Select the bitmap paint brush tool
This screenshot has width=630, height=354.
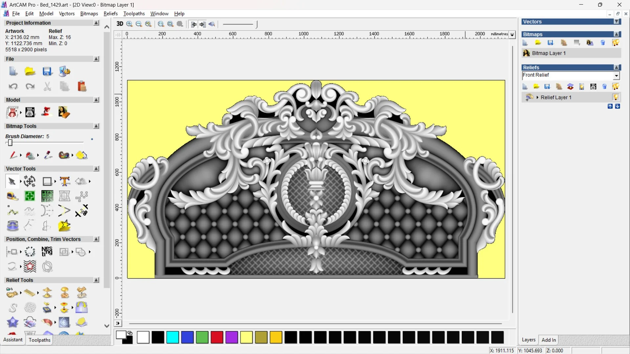[13, 155]
